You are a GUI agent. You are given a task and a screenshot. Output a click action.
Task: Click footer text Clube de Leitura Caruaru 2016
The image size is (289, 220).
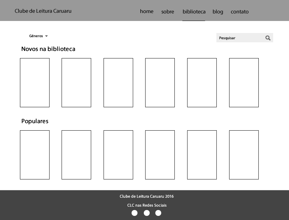(x=147, y=196)
